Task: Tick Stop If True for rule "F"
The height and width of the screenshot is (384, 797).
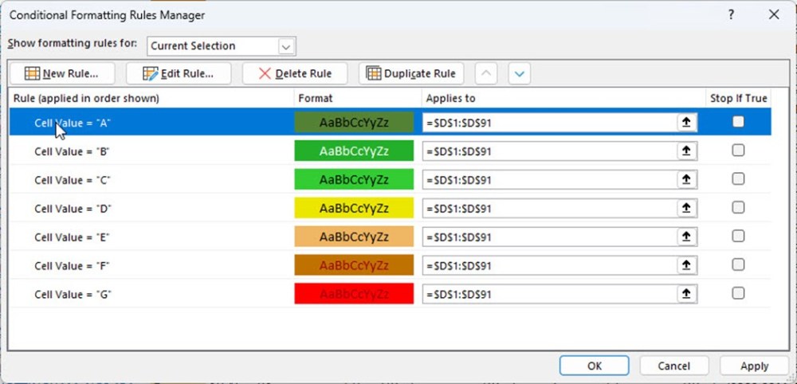Action: (738, 265)
